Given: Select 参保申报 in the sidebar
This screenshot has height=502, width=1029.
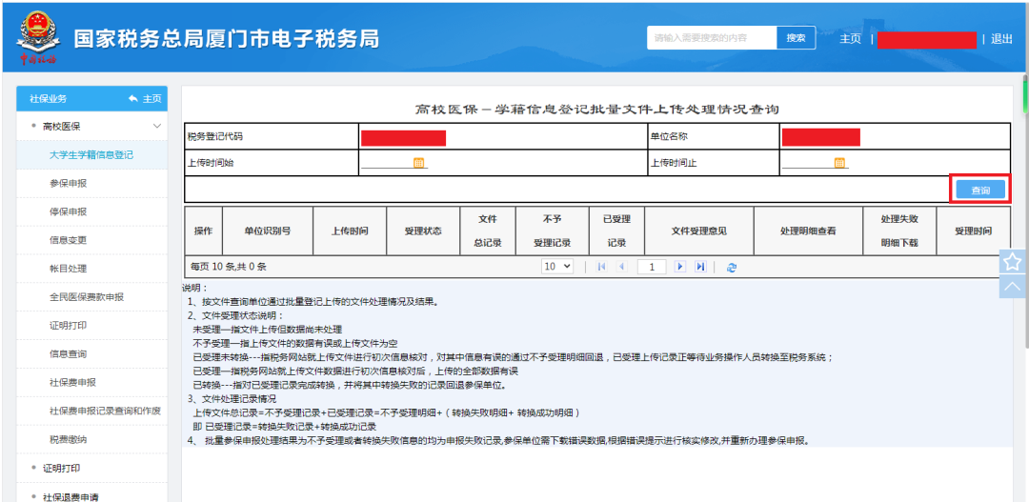Looking at the screenshot, I should coord(69,183).
